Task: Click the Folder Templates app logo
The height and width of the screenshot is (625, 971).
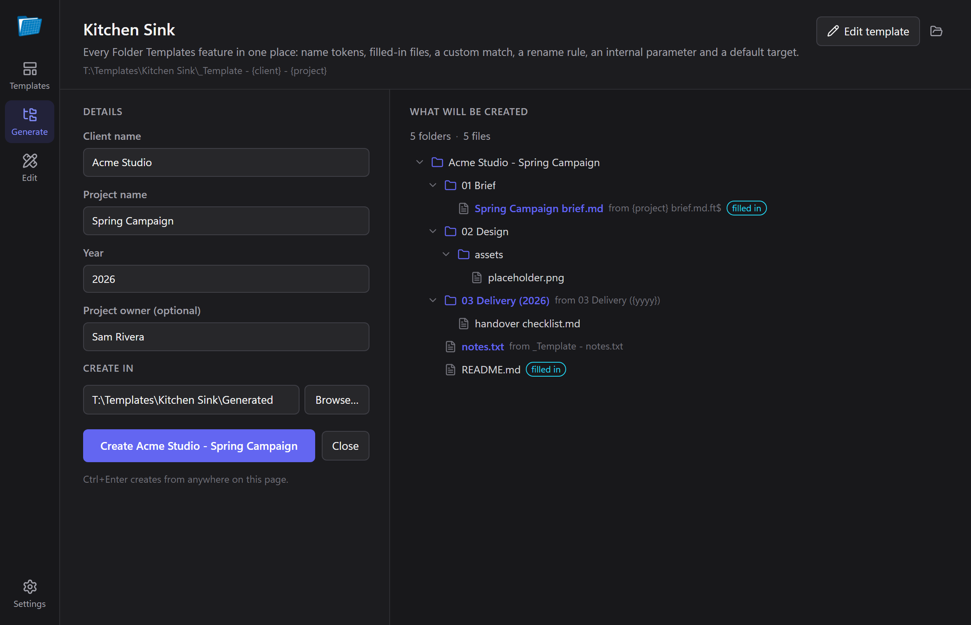Action: [30, 26]
